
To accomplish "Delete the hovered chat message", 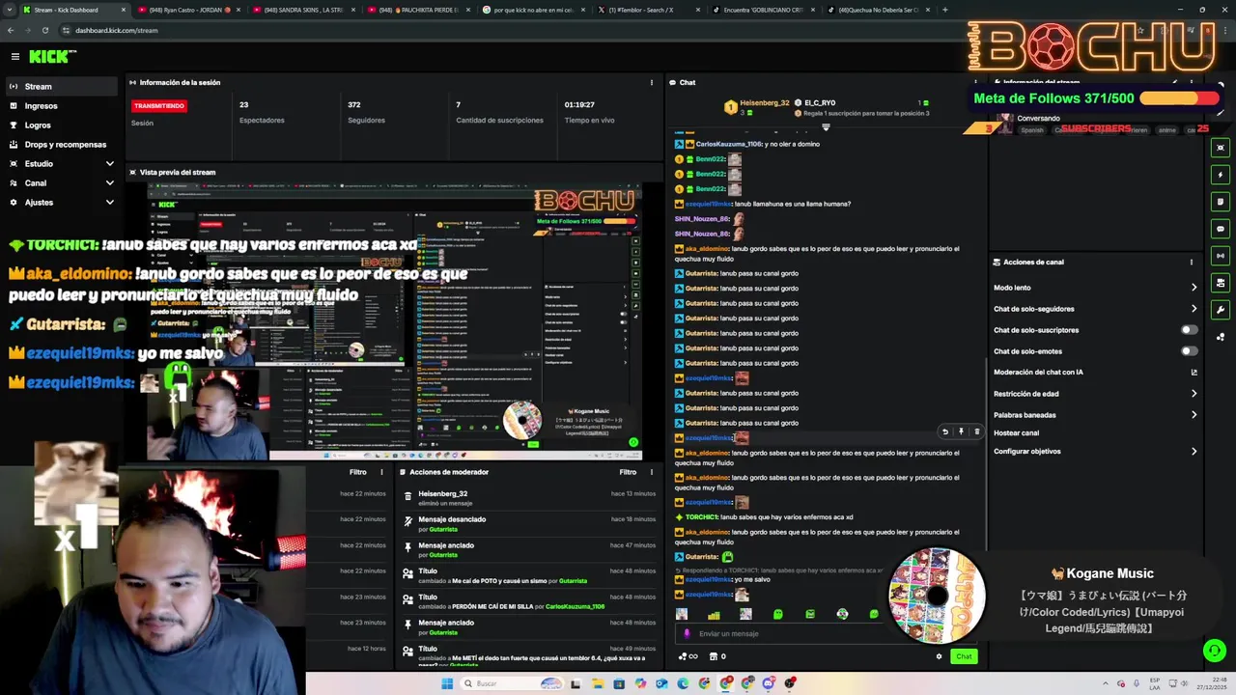I will point(976,431).
